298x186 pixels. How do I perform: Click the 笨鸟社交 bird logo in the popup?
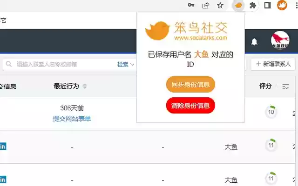point(157,30)
